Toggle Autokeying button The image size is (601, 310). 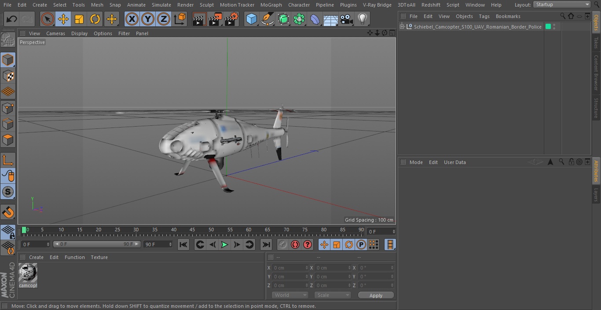pos(295,244)
